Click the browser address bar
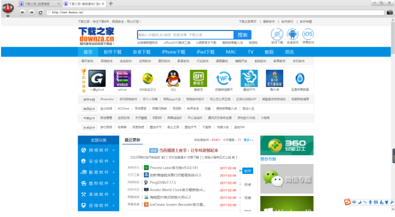Viewport: 395px width, 217px height. click(215, 13)
